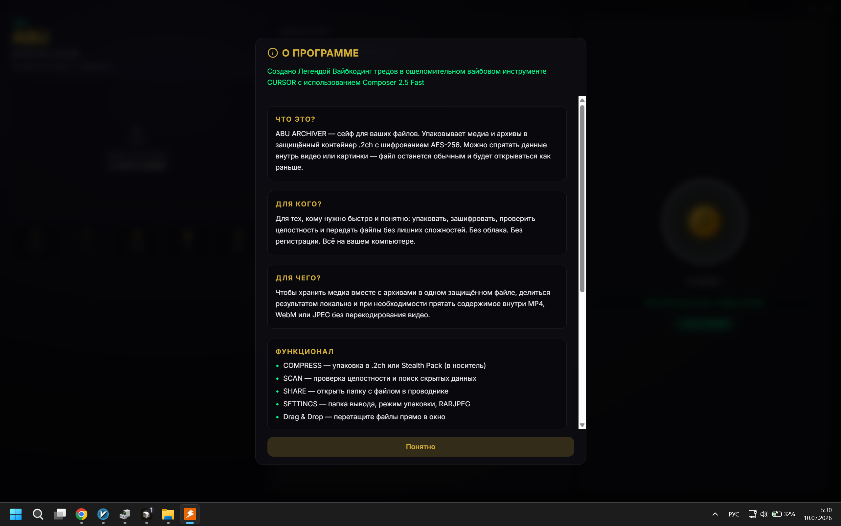Click the scrollbar up arrow in the dialog
The image size is (841, 526).
[582, 101]
